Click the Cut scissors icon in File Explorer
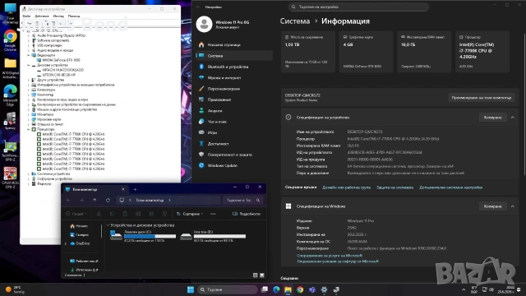The image size is (526, 296). tap(99, 214)
